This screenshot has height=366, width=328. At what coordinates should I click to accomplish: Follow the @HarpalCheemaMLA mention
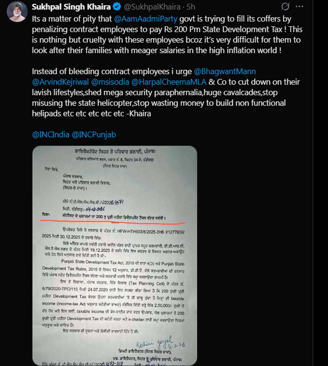click(x=169, y=82)
